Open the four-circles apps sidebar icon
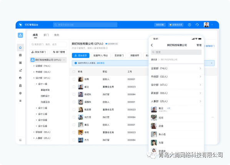This screenshot has height=165, width=230. point(20,63)
